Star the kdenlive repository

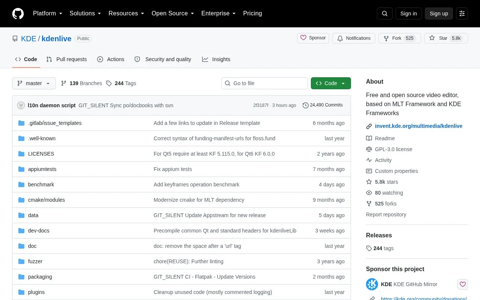pyautogui.click(x=446, y=38)
